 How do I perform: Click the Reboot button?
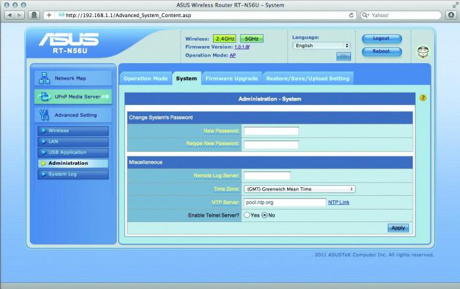[x=382, y=51]
